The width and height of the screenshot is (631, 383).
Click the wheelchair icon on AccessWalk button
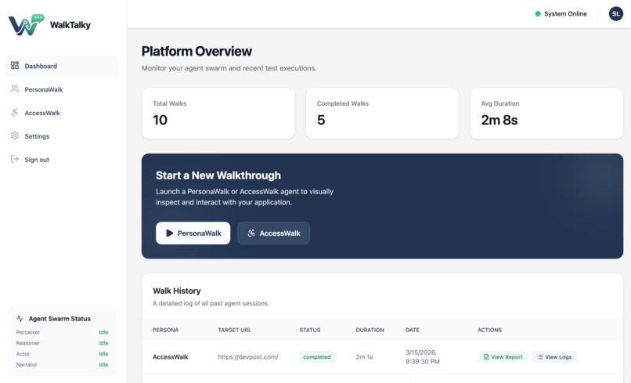coord(251,233)
